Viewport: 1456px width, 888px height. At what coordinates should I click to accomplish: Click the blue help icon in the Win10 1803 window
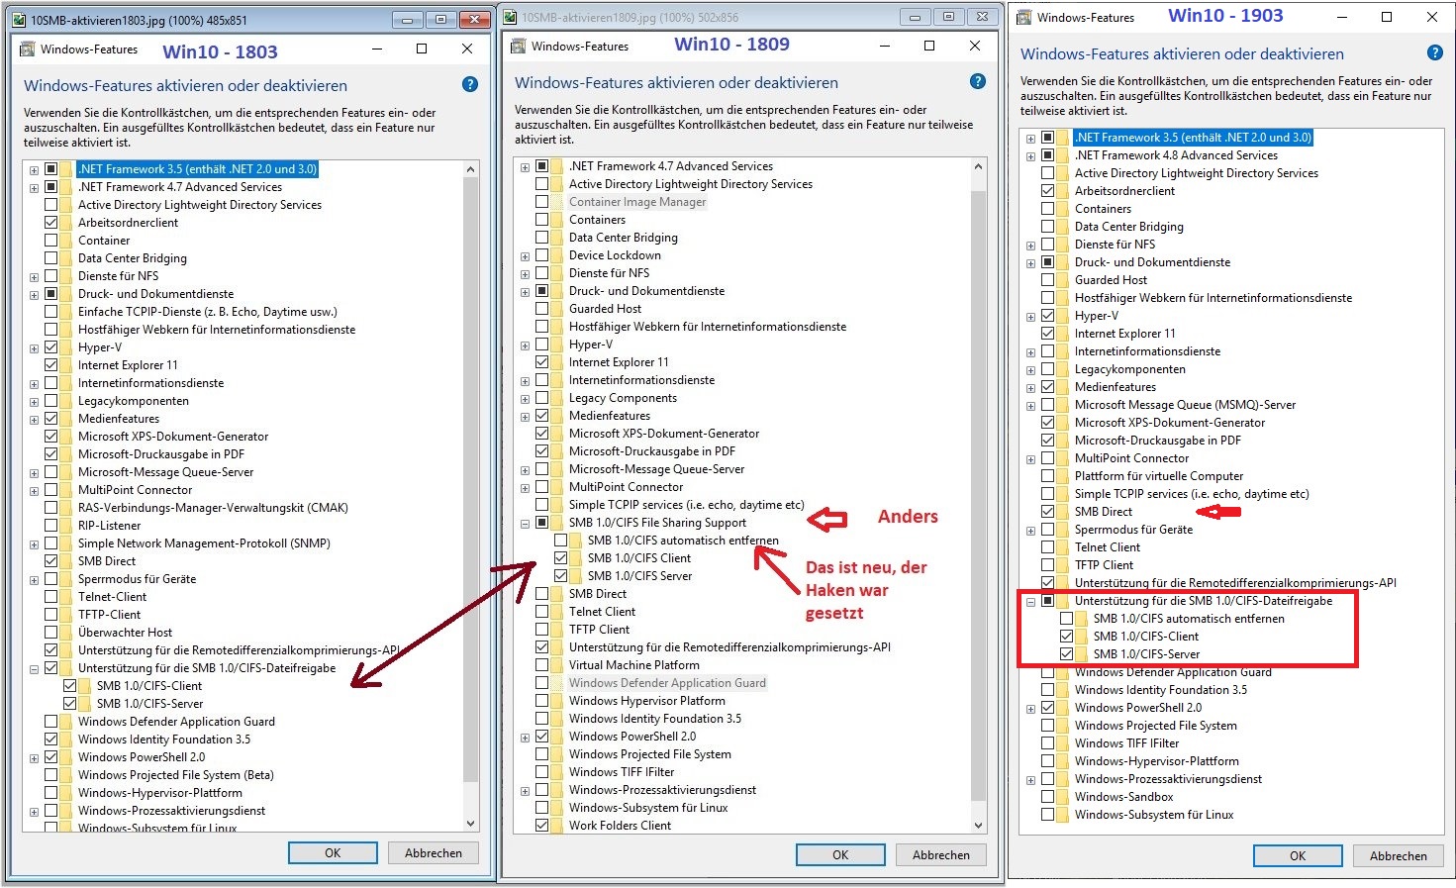470,85
